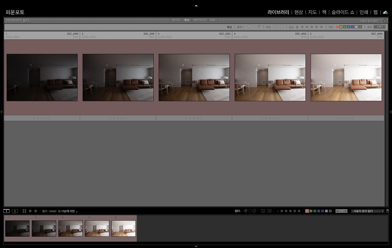Toggle the library filter lock icon
The height and width of the screenshot is (248, 392).
click(385, 20)
